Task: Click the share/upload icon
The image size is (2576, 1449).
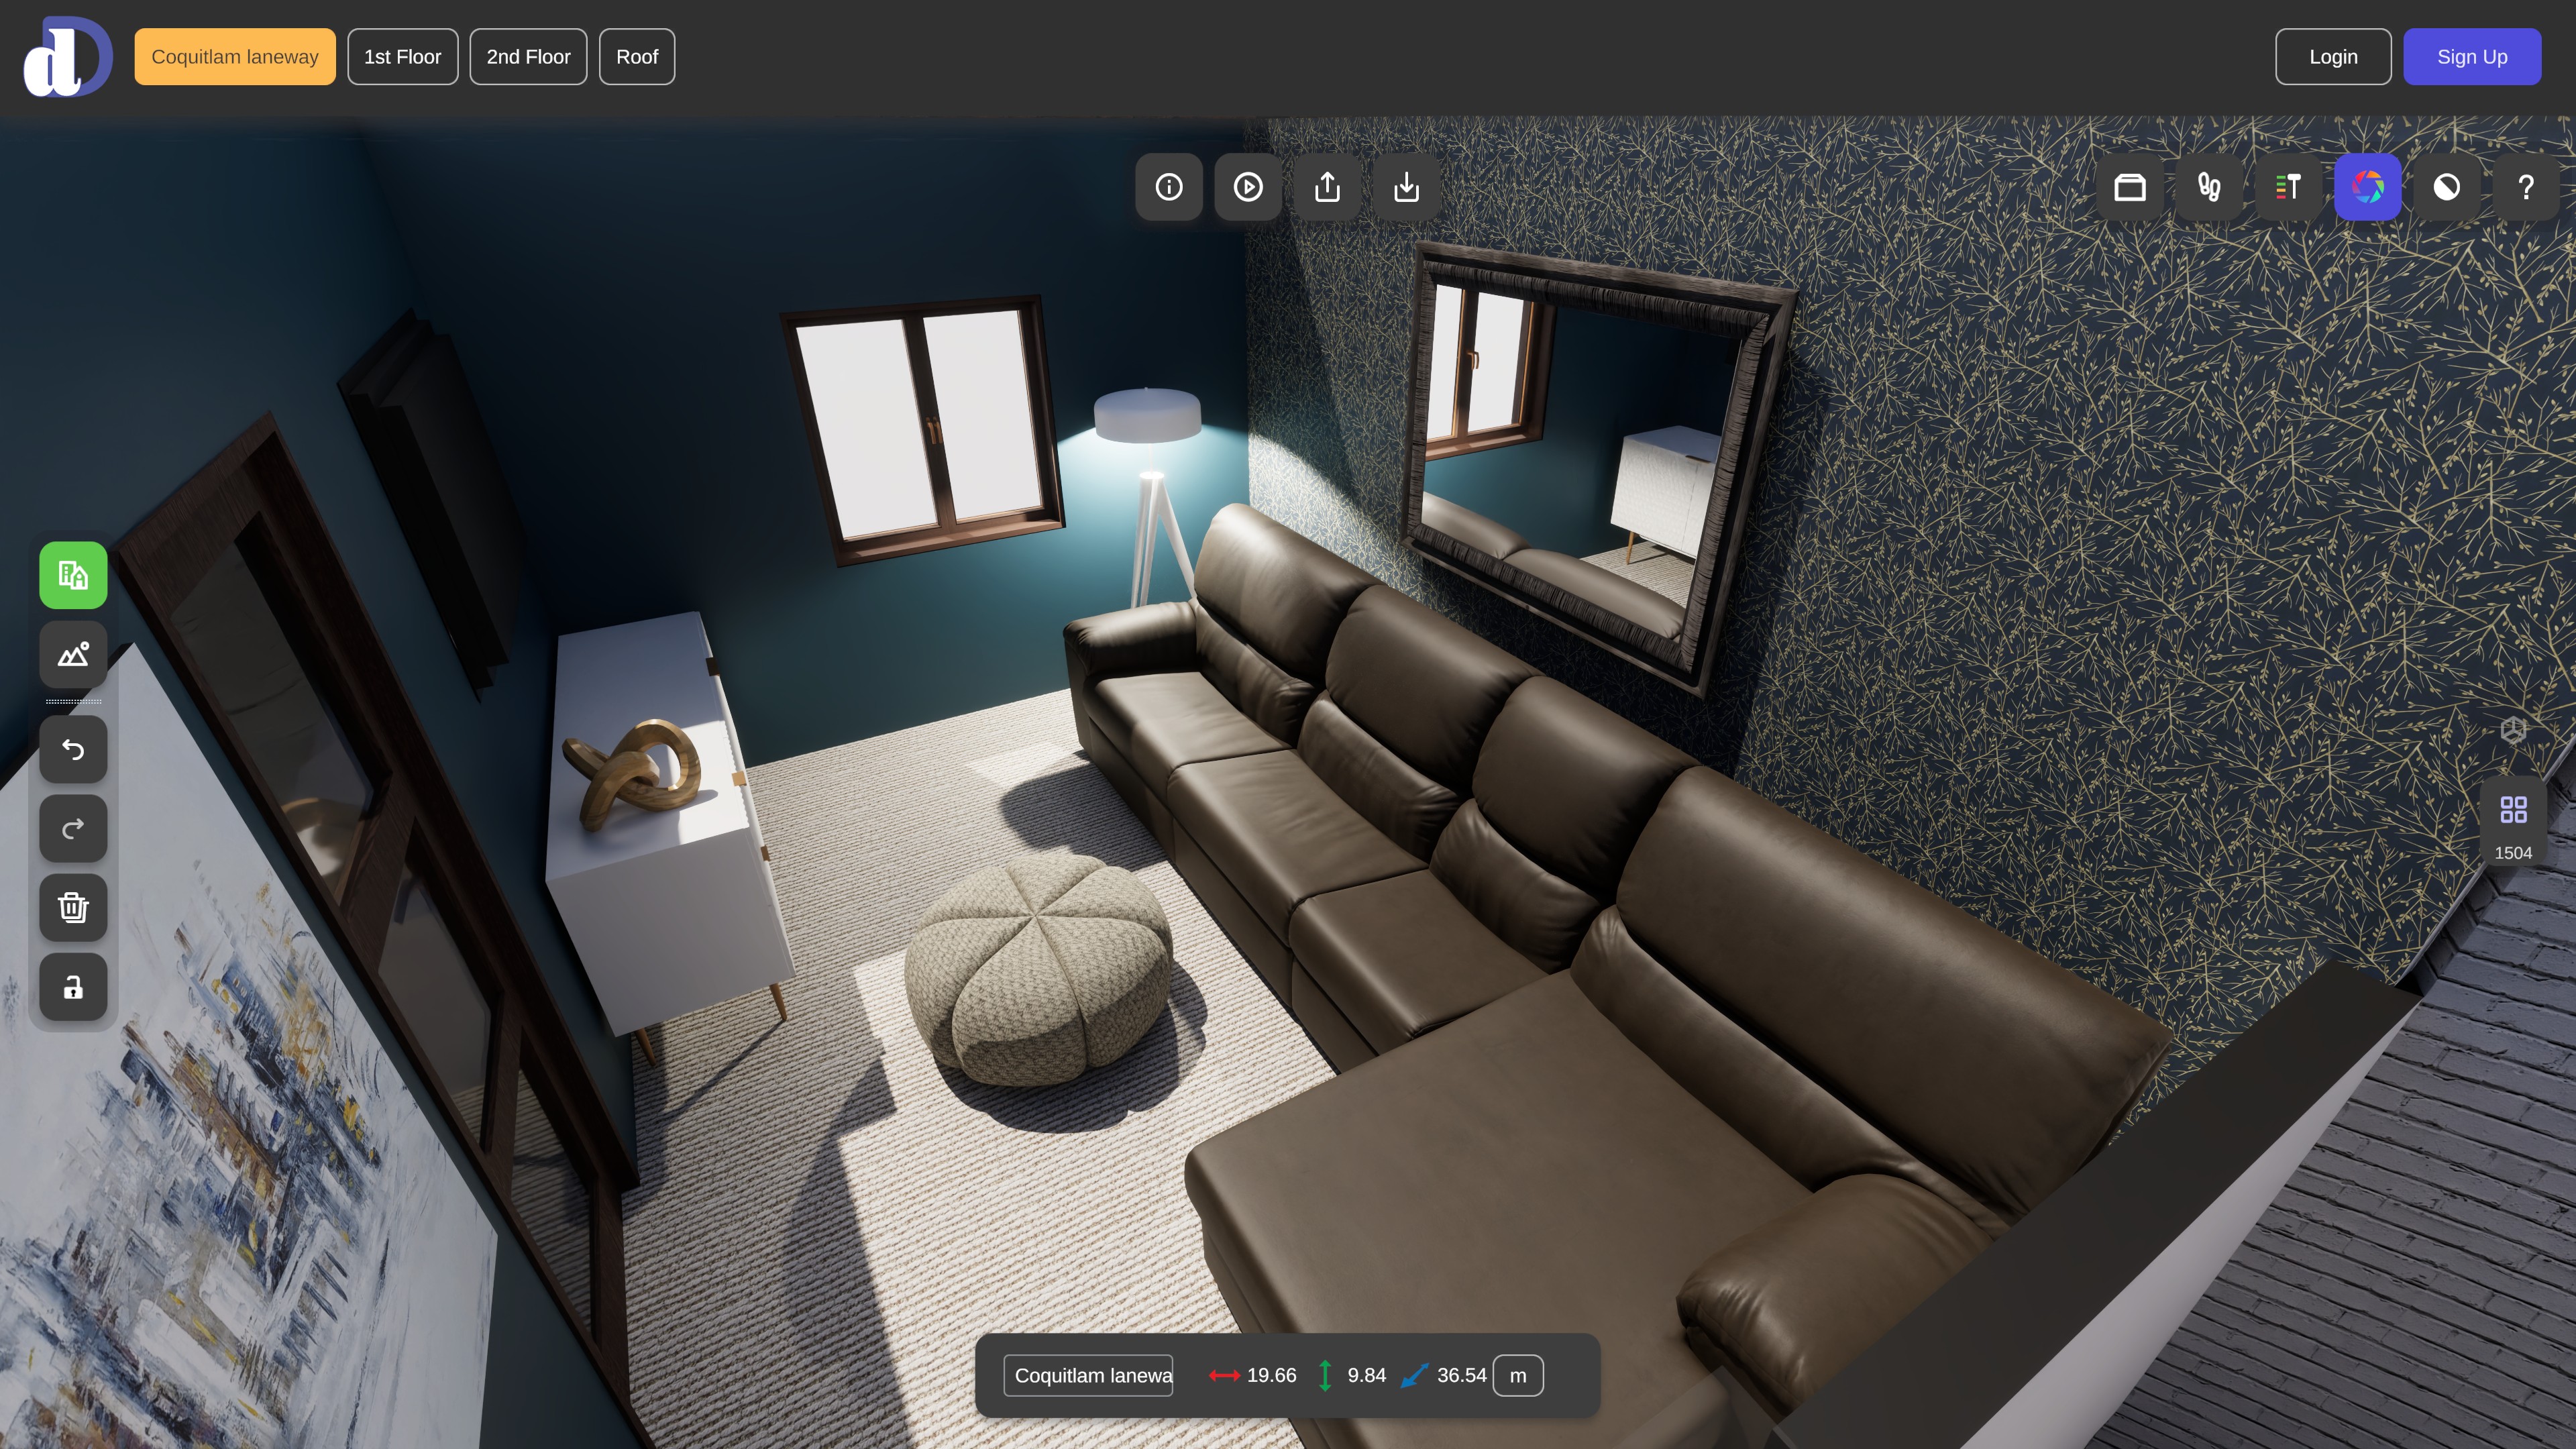Action: click(1327, 187)
